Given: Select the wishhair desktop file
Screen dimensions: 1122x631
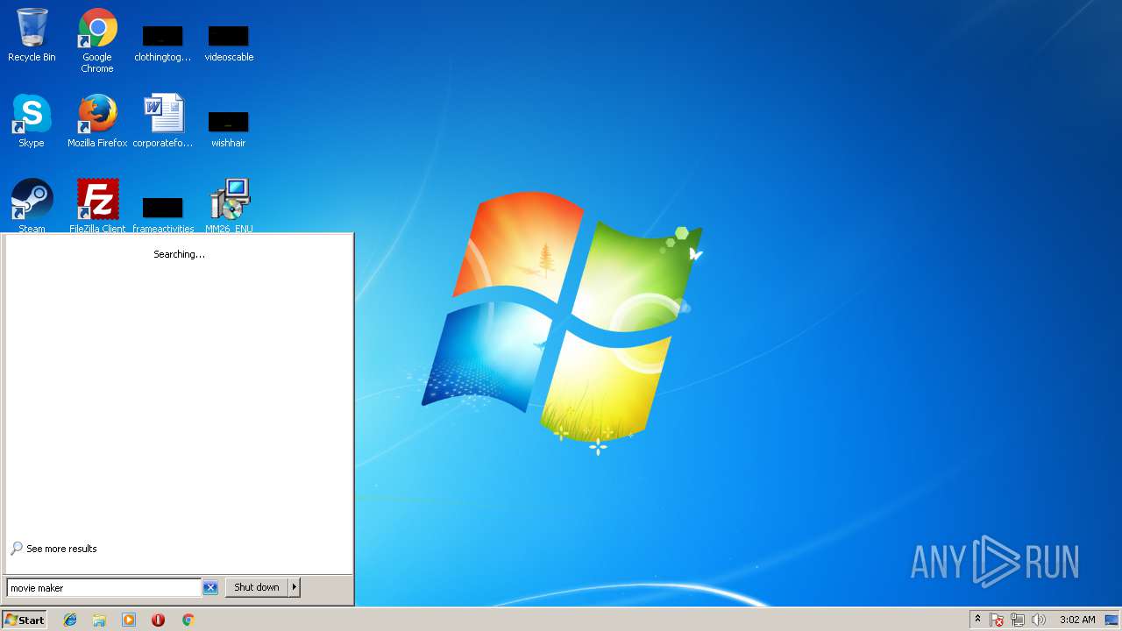Looking at the screenshot, I should point(229,130).
